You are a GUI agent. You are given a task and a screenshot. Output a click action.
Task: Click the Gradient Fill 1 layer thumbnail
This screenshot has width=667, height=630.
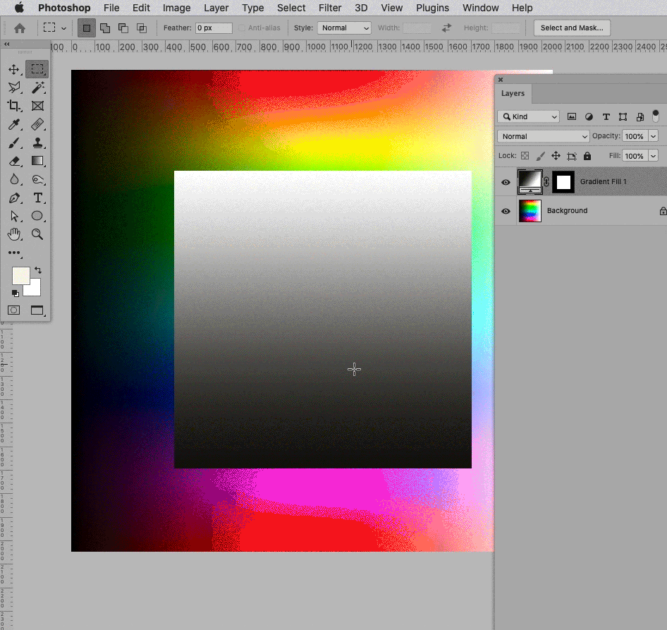tap(530, 181)
